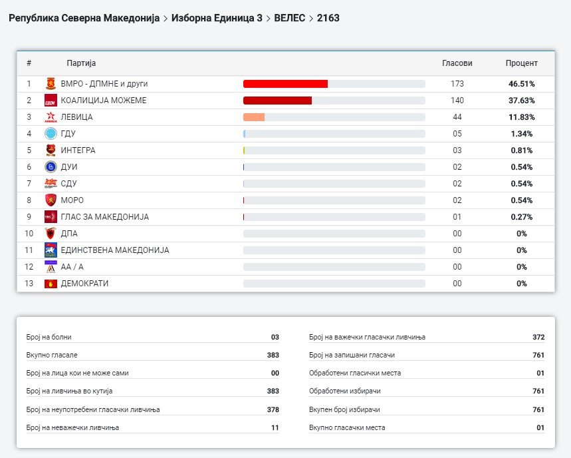Sort table by Гласови column header
This screenshot has width=571, height=458.
pyautogui.click(x=457, y=63)
